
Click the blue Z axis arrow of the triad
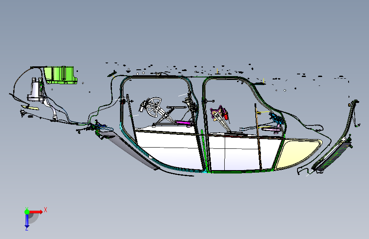[x=27, y=221]
